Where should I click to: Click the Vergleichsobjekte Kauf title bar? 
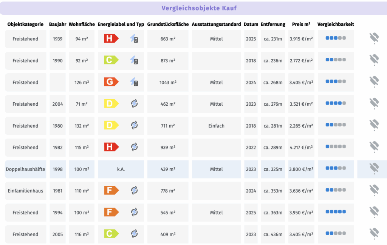click(193, 8)
